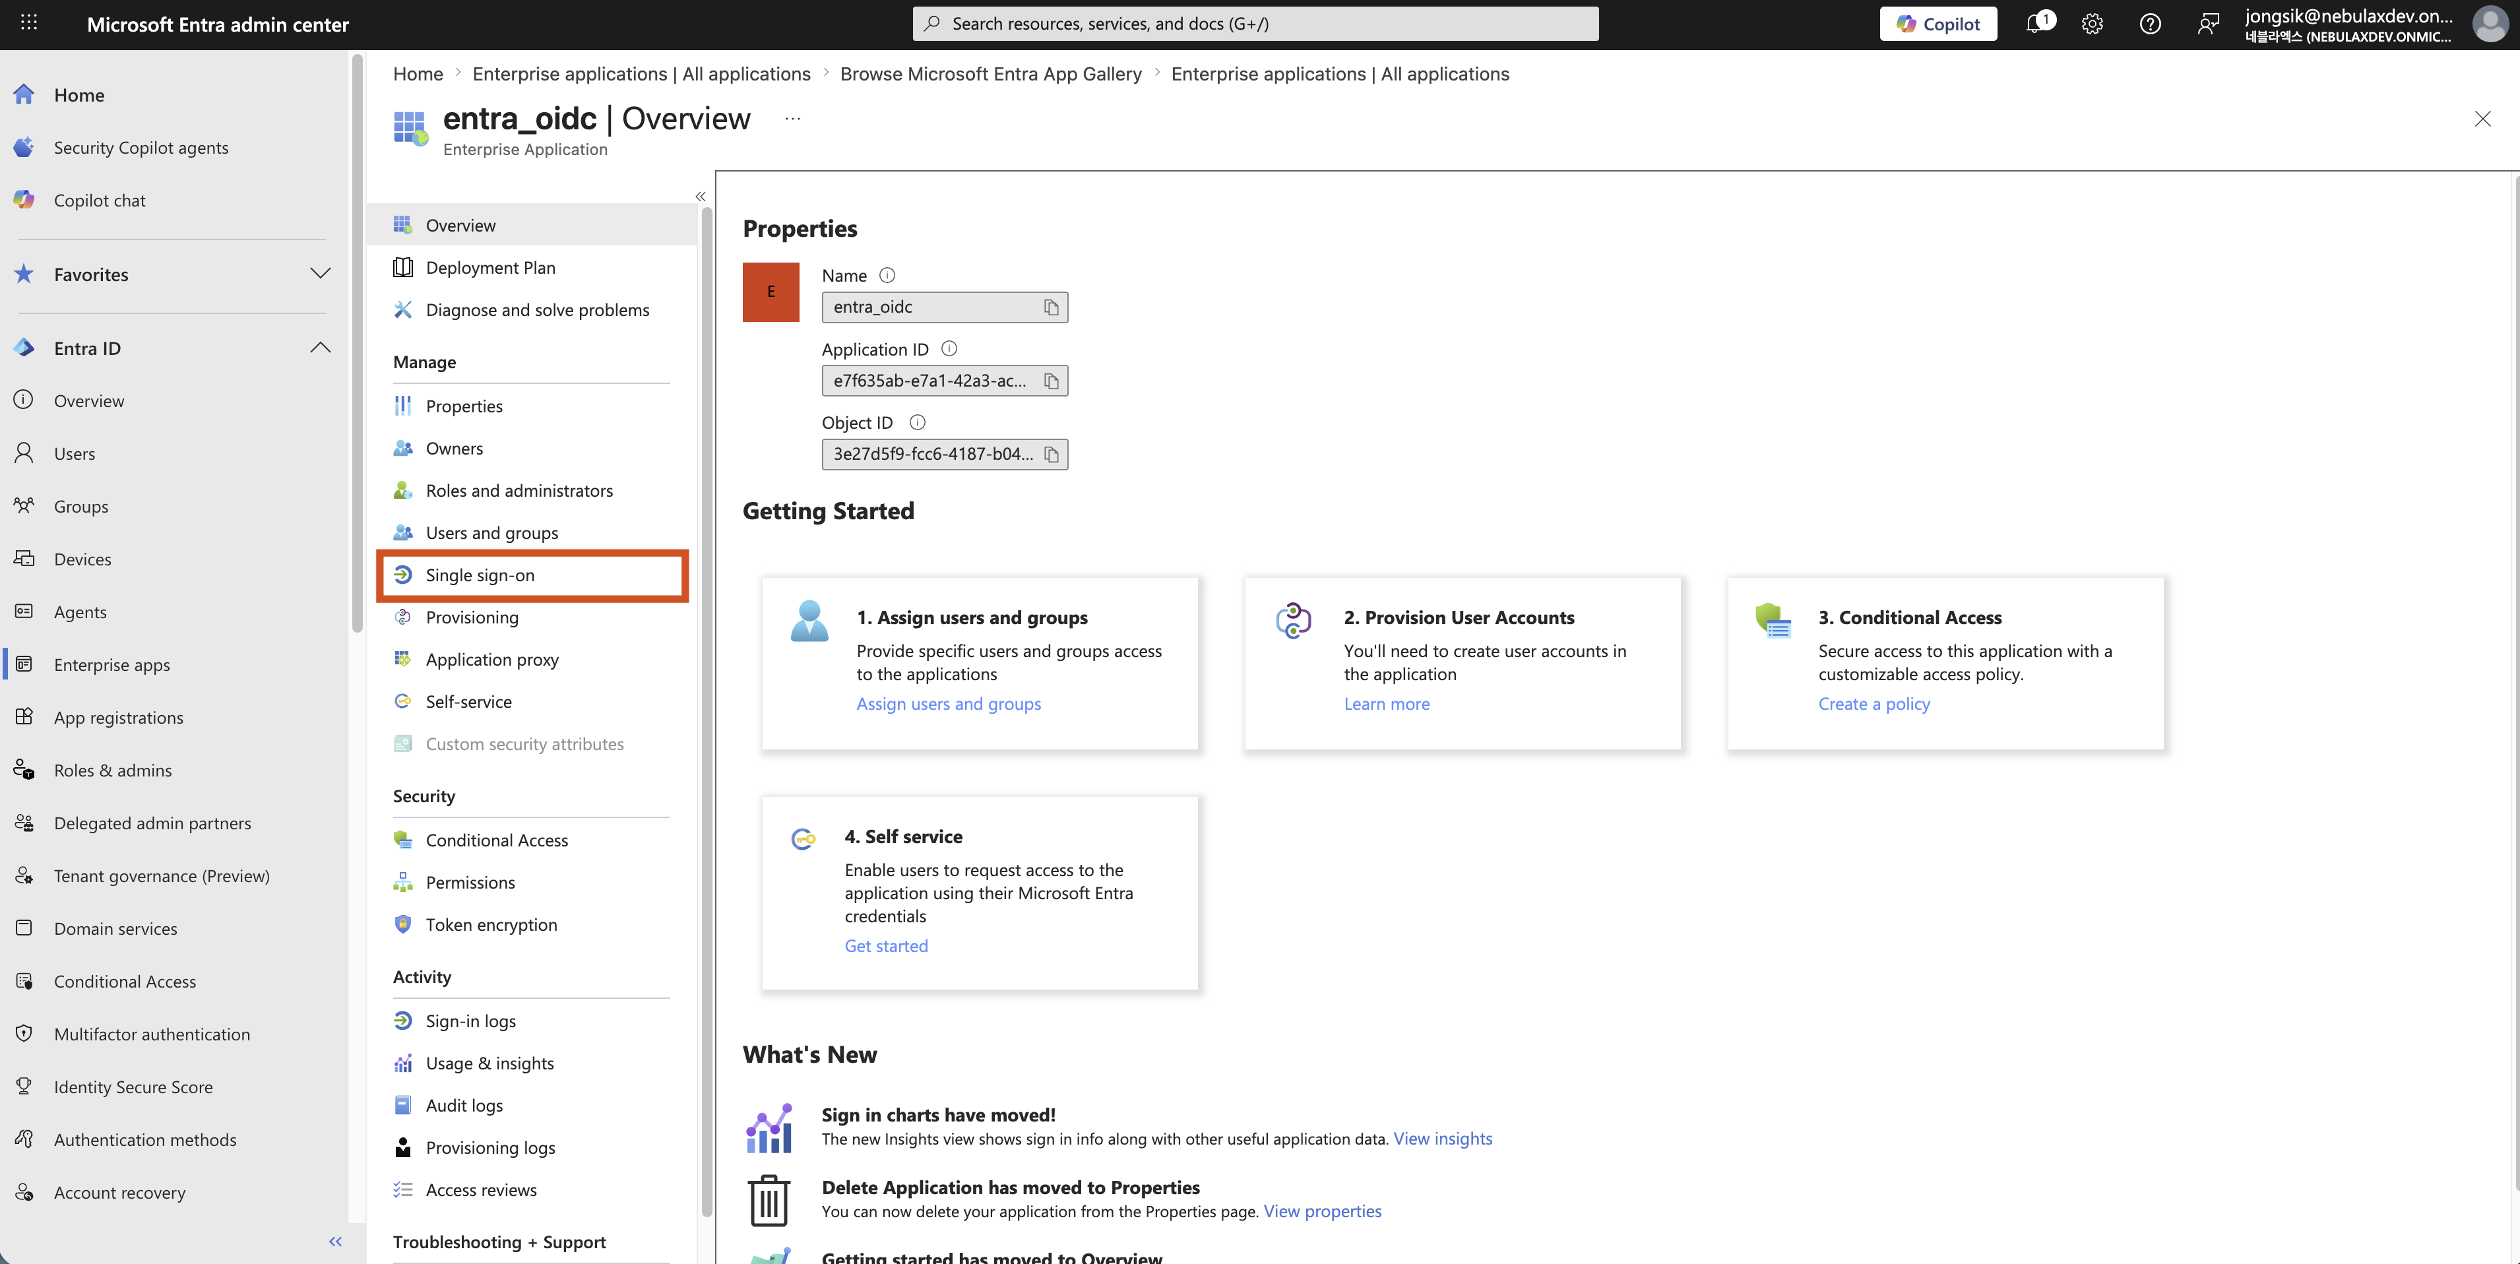The image size is (2520, 1264).
Task: Open the app launcher waffle icon
Action: [29, 24]
